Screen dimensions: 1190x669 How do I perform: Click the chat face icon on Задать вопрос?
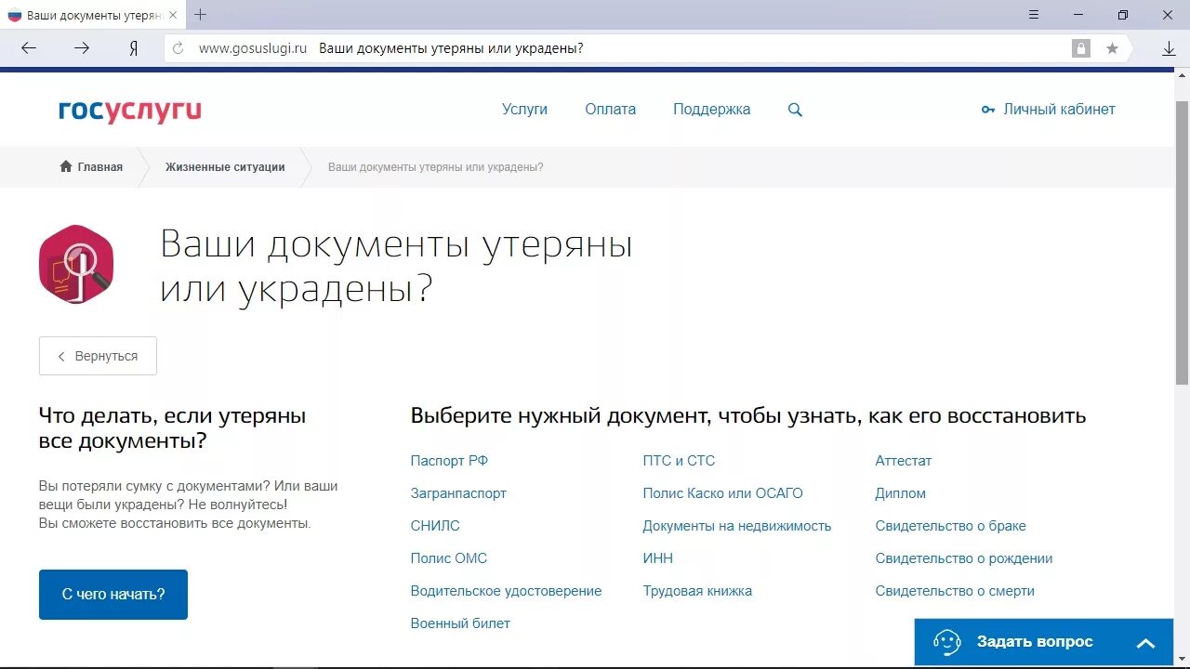946,642
